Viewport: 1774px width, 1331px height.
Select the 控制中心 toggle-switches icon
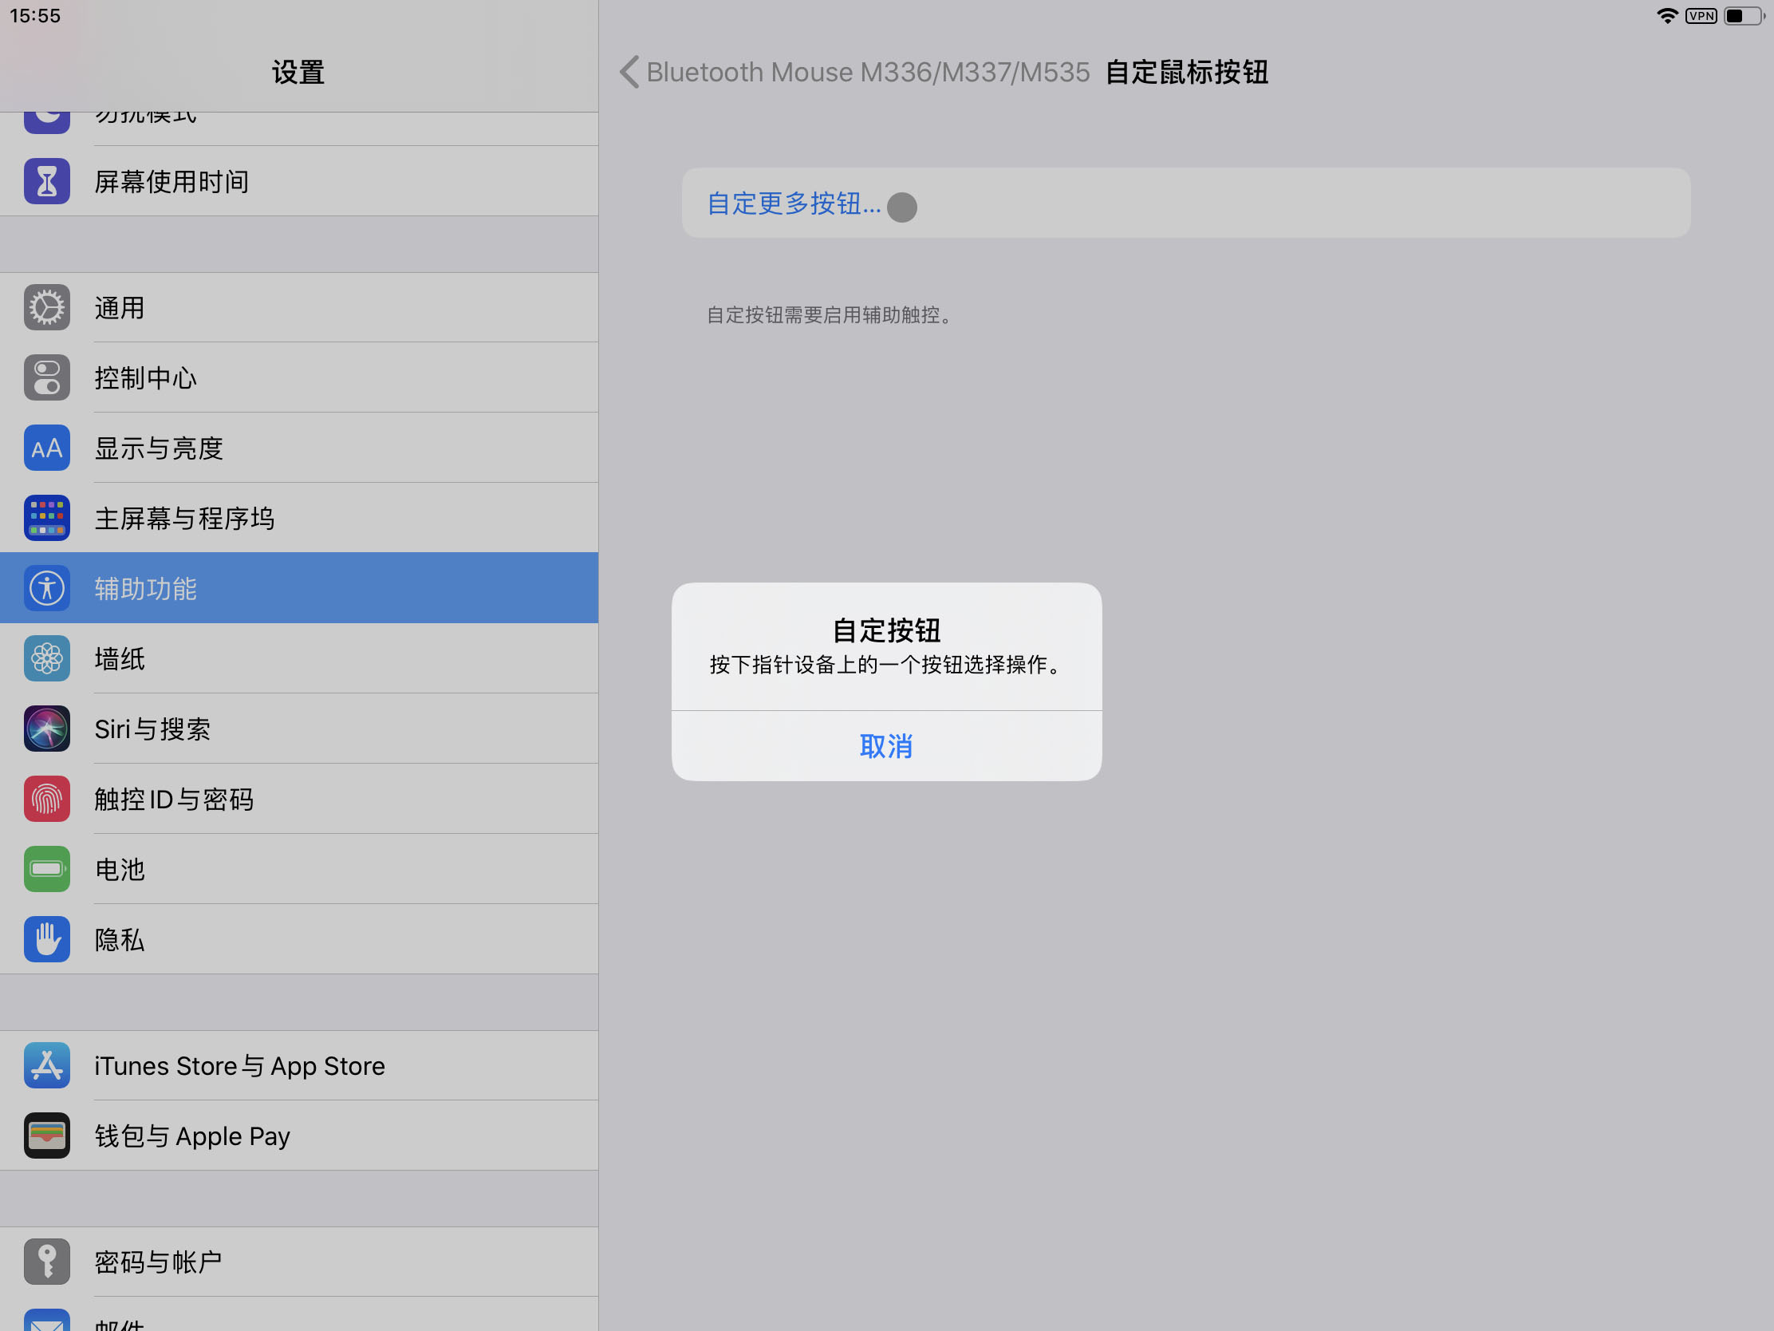[46, 377]
